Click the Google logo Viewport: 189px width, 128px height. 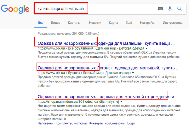[15, 9]
